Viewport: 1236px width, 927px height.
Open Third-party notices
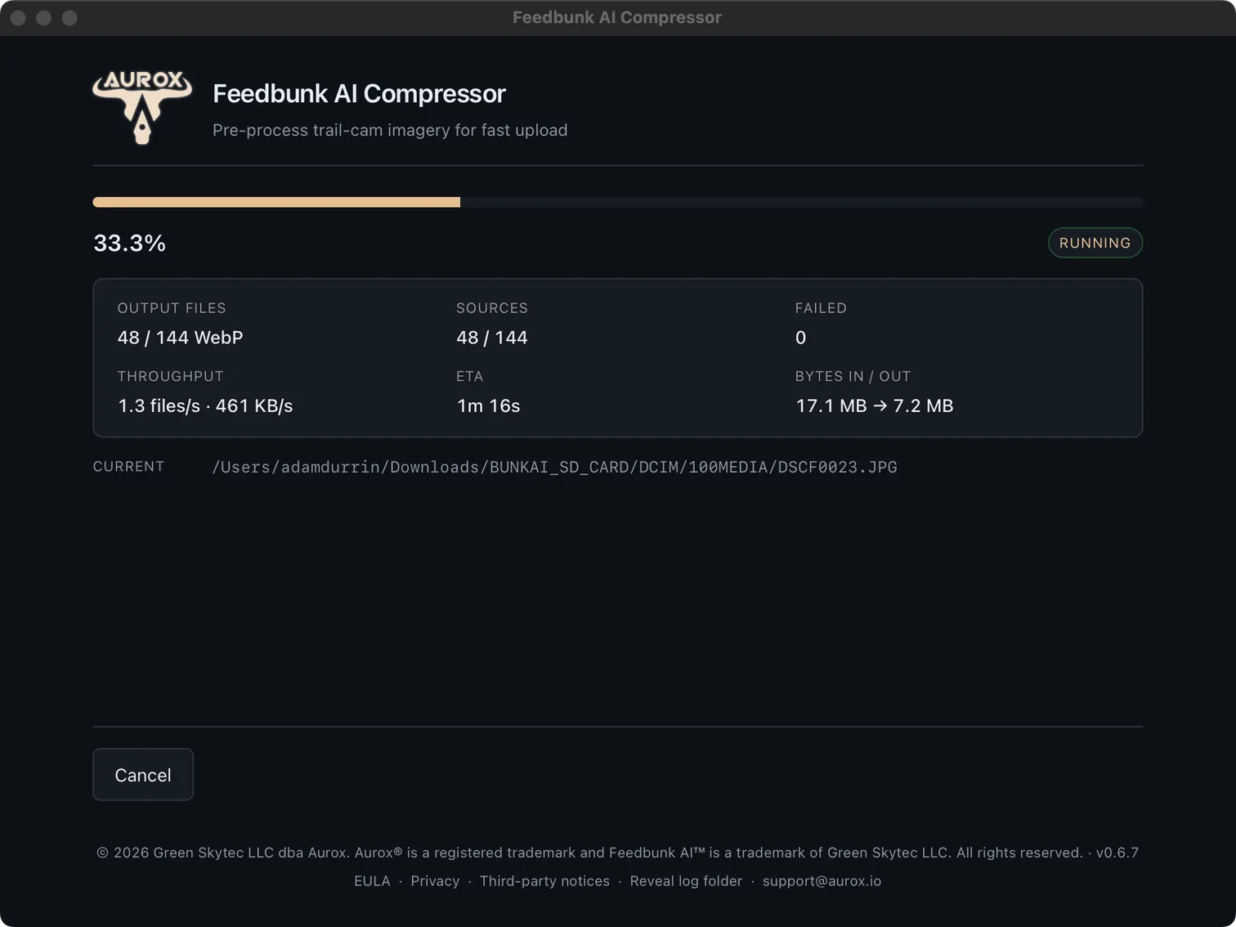[544, 880]
